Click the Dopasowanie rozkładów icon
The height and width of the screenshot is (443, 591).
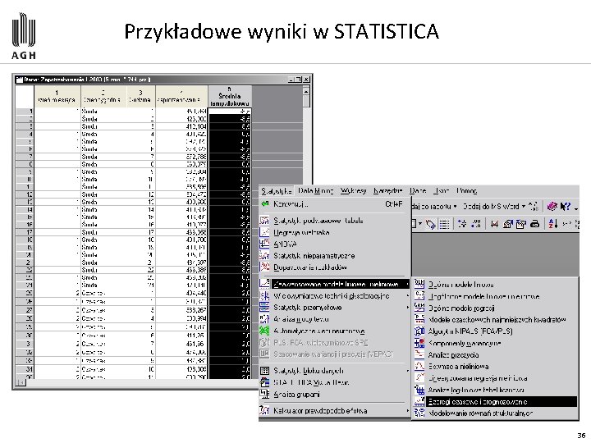point(265,267)
